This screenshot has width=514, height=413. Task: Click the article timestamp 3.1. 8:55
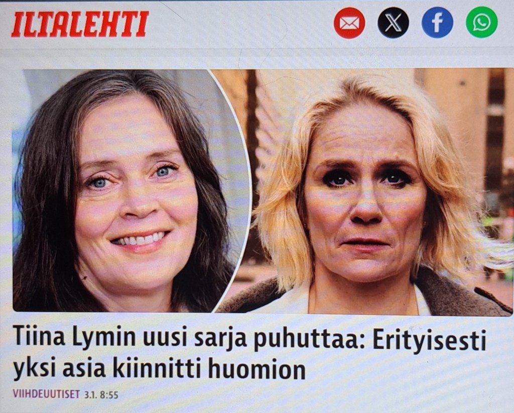[101, 394]
